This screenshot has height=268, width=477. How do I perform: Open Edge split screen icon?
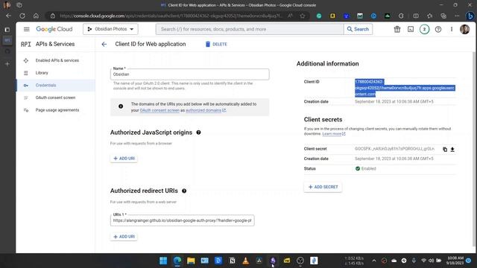pos(416,16)
